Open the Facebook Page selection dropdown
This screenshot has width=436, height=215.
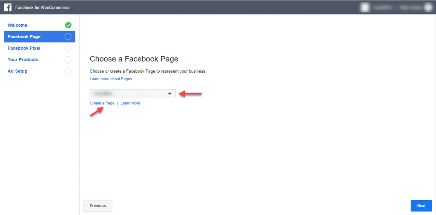pyautogui.click(x=133, y=94)
